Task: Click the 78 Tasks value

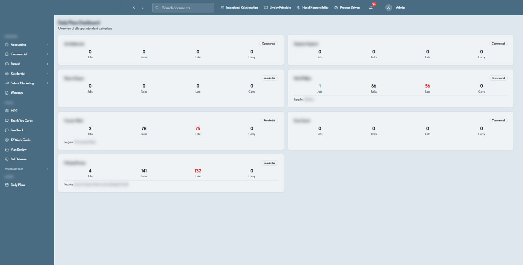Action: [144, 129]
